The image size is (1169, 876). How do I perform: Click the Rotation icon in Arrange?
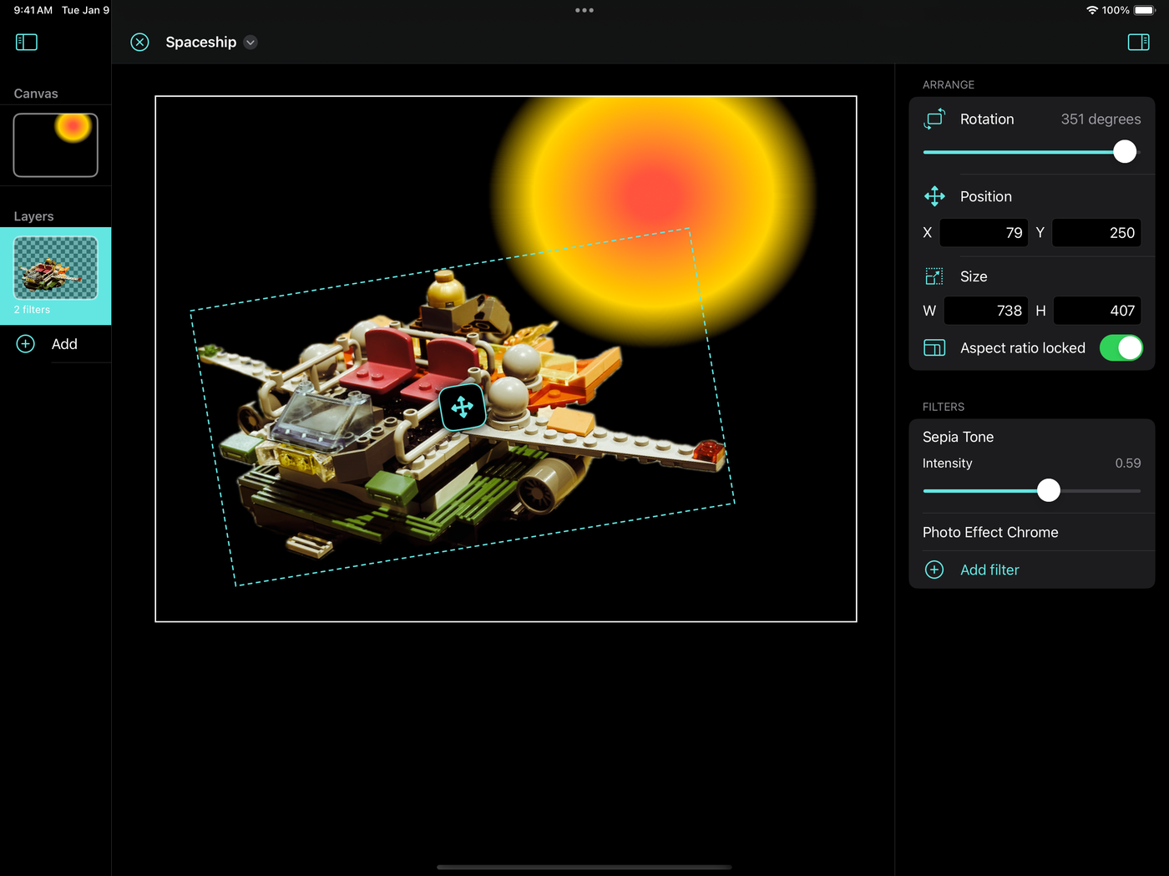(934, 119)
